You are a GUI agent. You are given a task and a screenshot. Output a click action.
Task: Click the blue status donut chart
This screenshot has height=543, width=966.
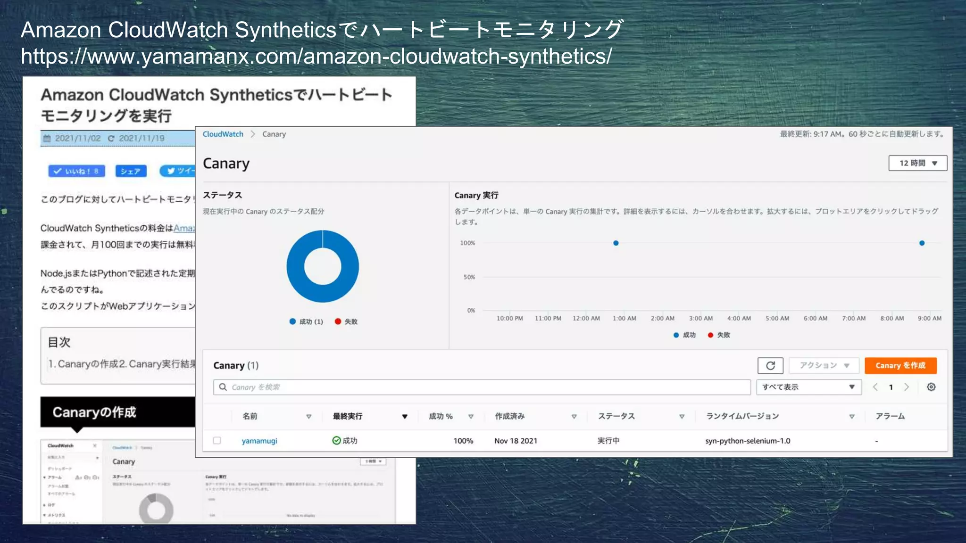(x=323, y=266)
